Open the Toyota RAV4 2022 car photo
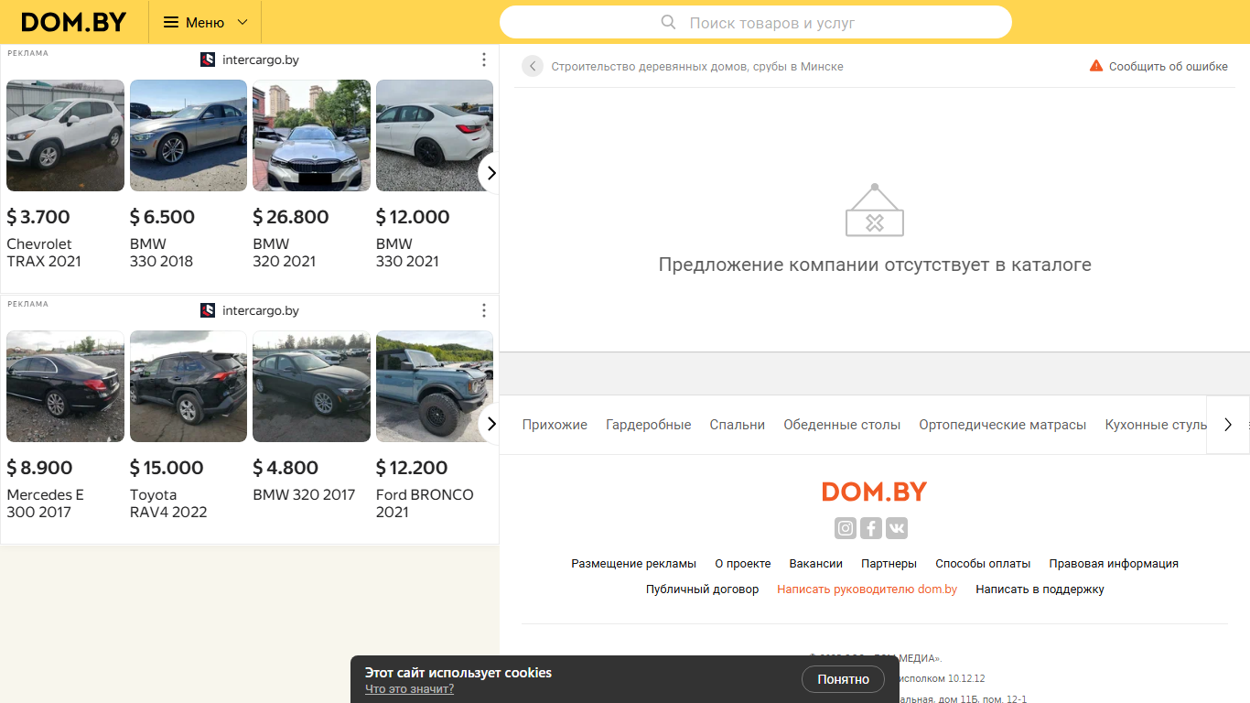Viewport: 1250px width, 703px height. 189,386
